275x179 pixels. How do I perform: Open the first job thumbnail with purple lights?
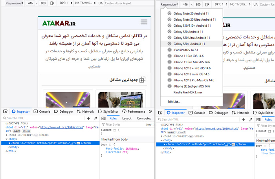pyautogui.click(x=68, y=100)
